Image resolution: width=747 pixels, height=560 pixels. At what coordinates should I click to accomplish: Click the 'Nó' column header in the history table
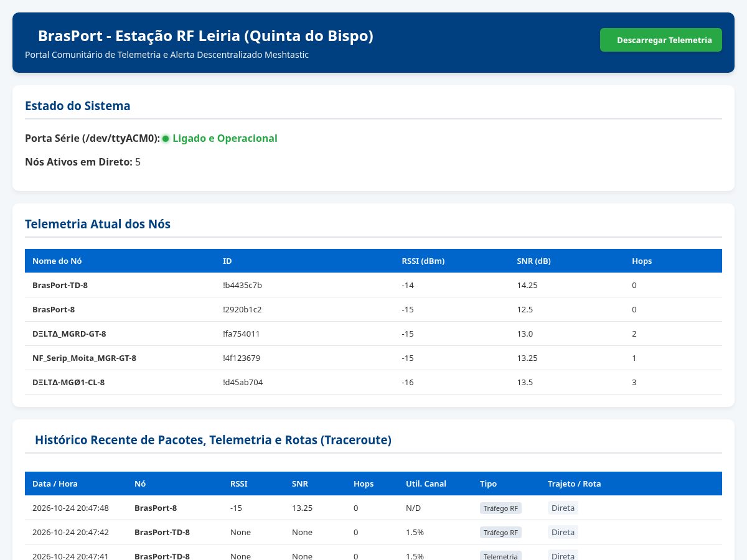140,483
